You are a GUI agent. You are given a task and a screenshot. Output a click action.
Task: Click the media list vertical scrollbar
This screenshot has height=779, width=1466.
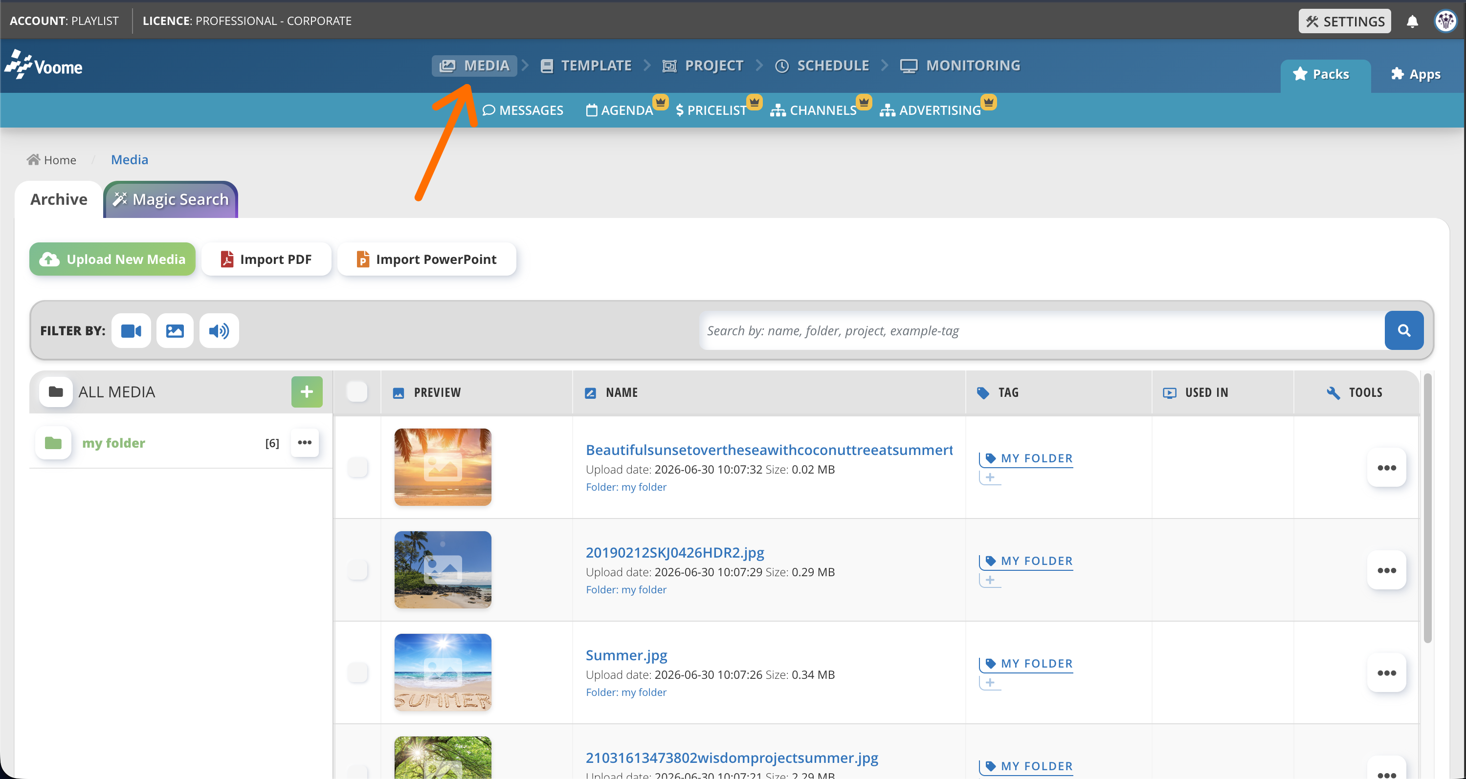click(1427, 508)
